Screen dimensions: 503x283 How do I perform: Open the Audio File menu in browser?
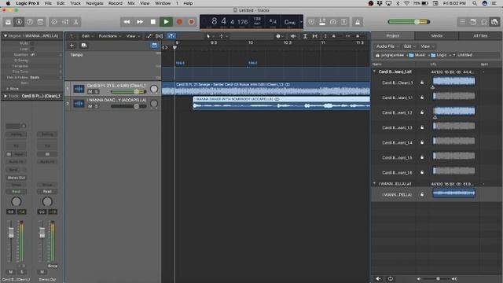coord(387,46)
